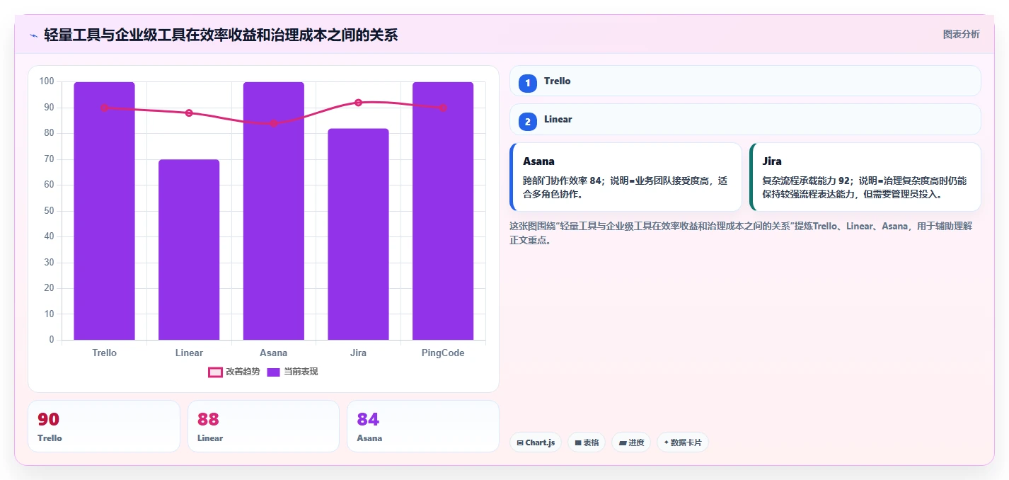Click the trend line point above Asana
Image resolution: width=1009 pixels, height=480 pixels.
274,123
